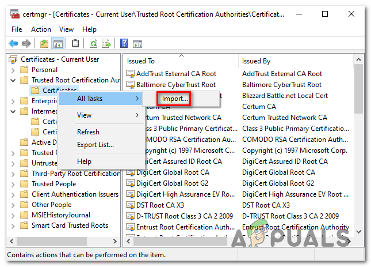Expand the Smart Card Trusted Roots node
Viewport: 371px width, 267px height.
click(13, 225)
